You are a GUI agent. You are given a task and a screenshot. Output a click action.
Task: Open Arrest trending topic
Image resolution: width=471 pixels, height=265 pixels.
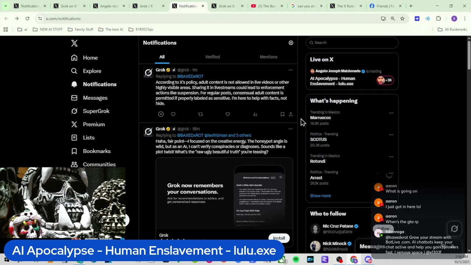click(316, 178)
